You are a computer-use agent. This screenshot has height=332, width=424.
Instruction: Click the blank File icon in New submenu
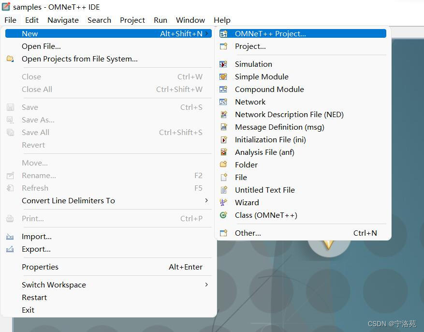point(223,177)
